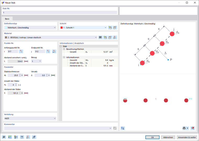
Task: Open the Stabdurchmesser arrow menu
Action: click(x=22, y=75)
